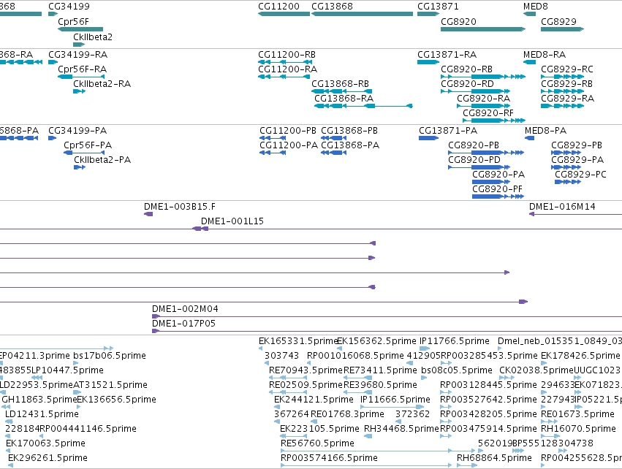This screenshot has width=622, height=469.
Task: Open EST RH16070.5prime label
Action: 579,429
